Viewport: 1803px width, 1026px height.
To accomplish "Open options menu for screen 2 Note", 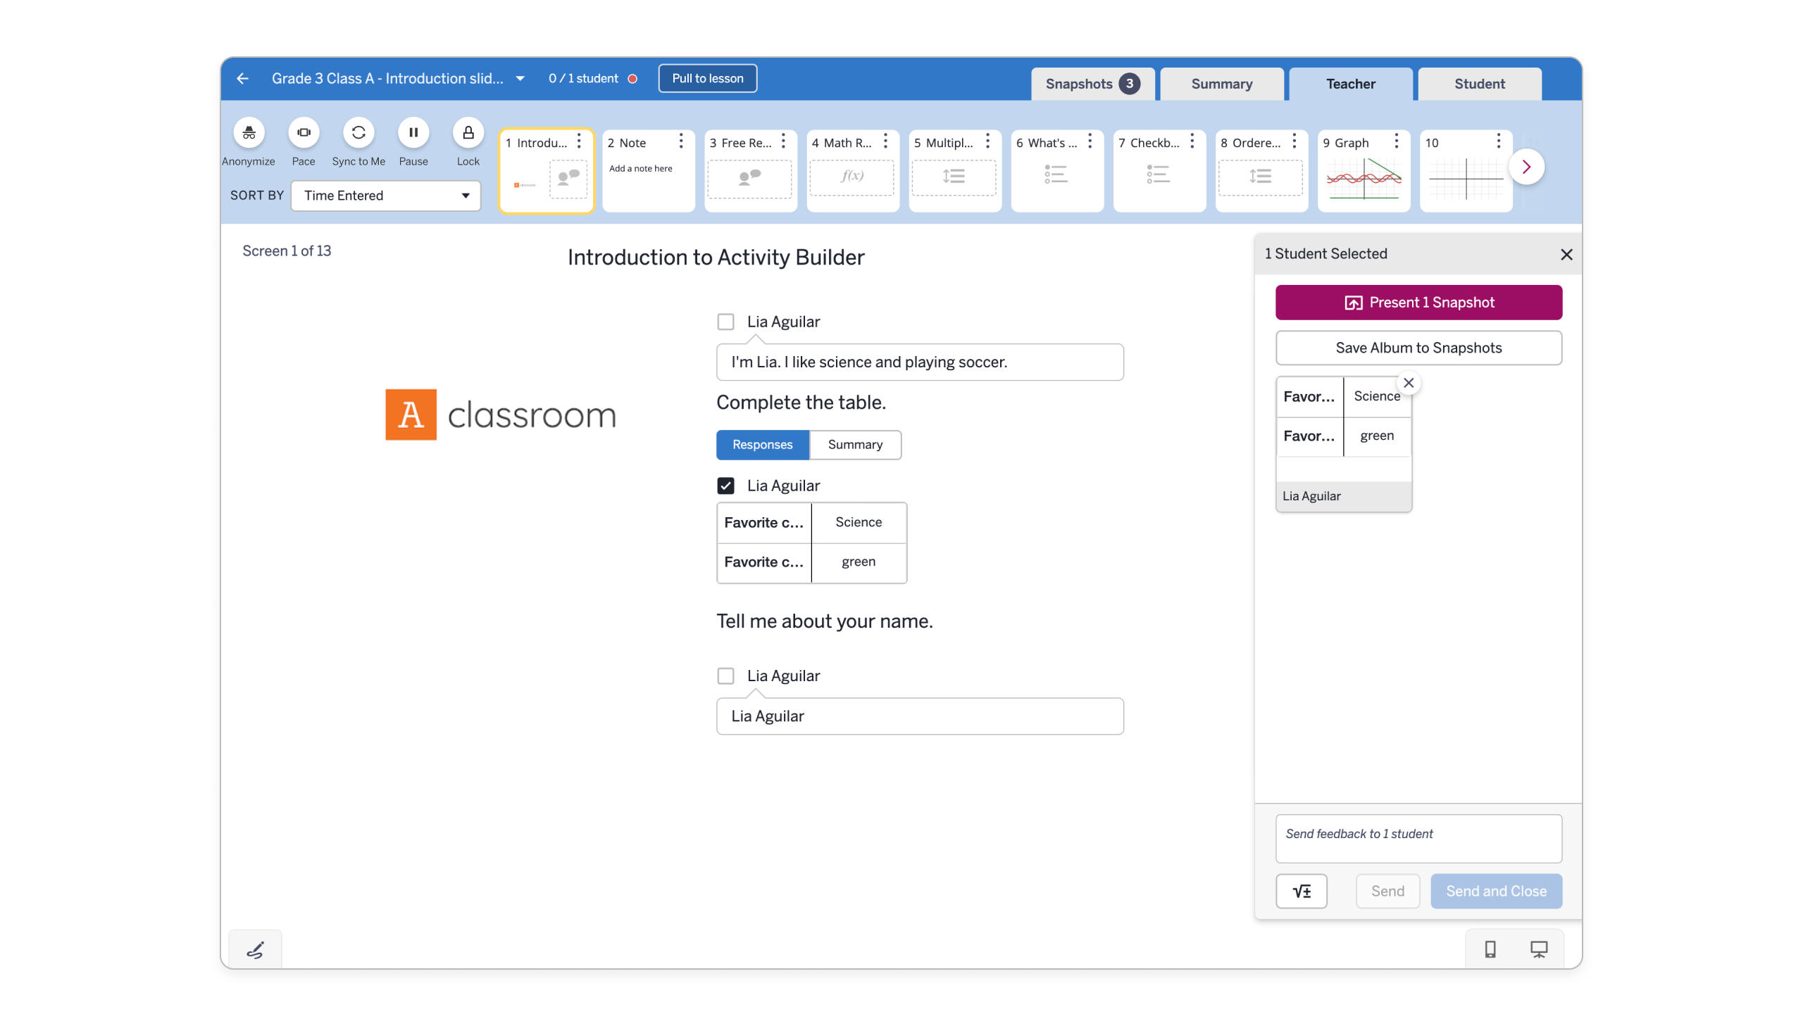I will click(680, 141).
